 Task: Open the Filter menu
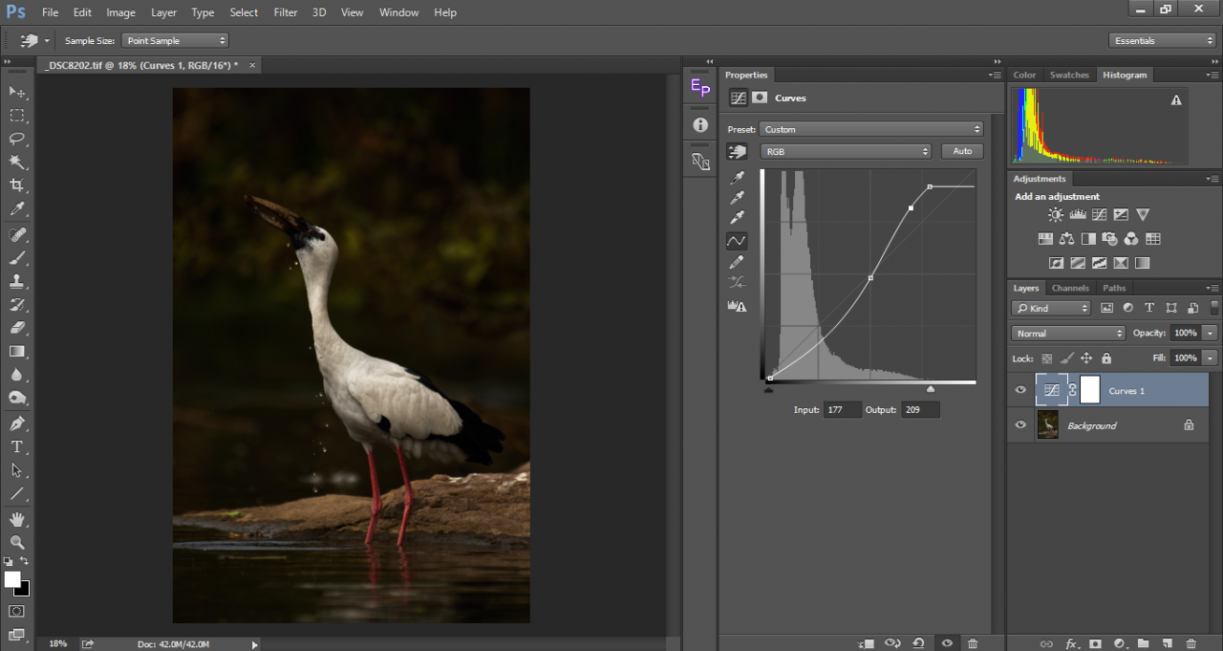click(x=286, y=12)
